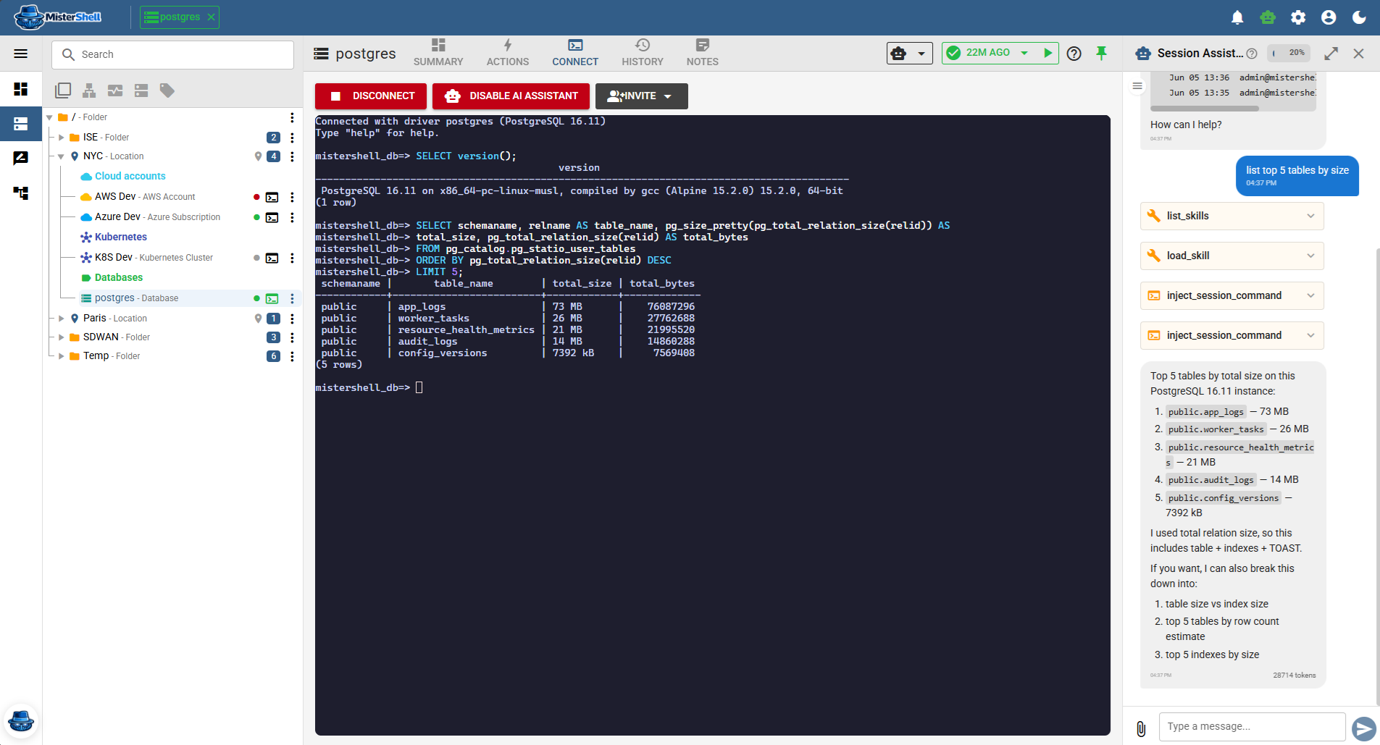Open the HISTORY tab
This screenshot has width=1380, height=745.
pyautogui.click(x=643, y=53)
